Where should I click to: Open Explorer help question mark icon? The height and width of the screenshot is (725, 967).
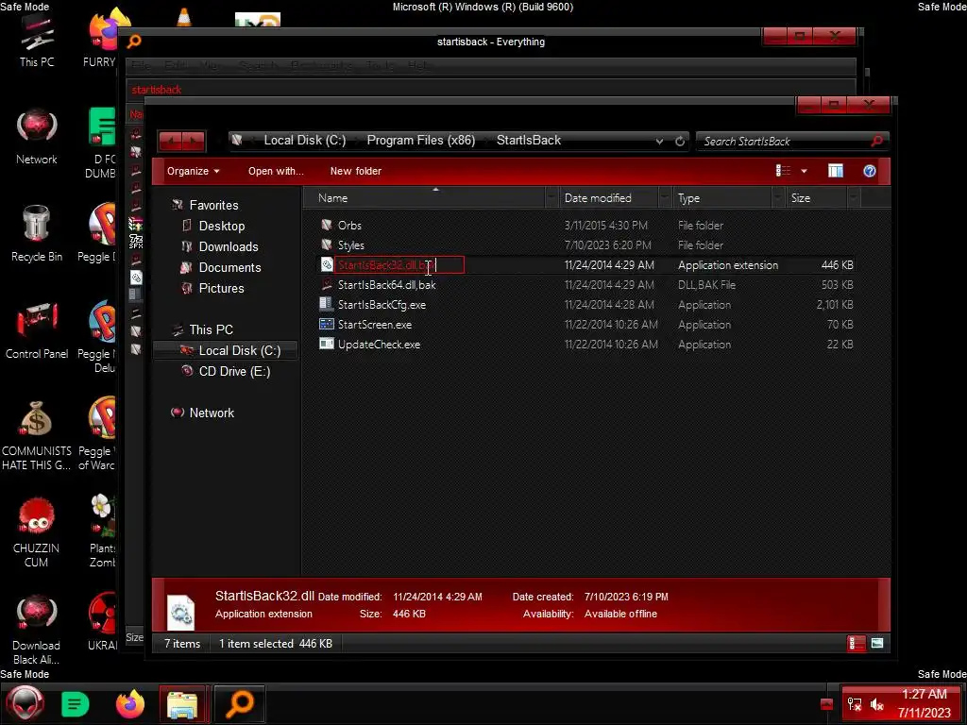[x=869, y=171]
